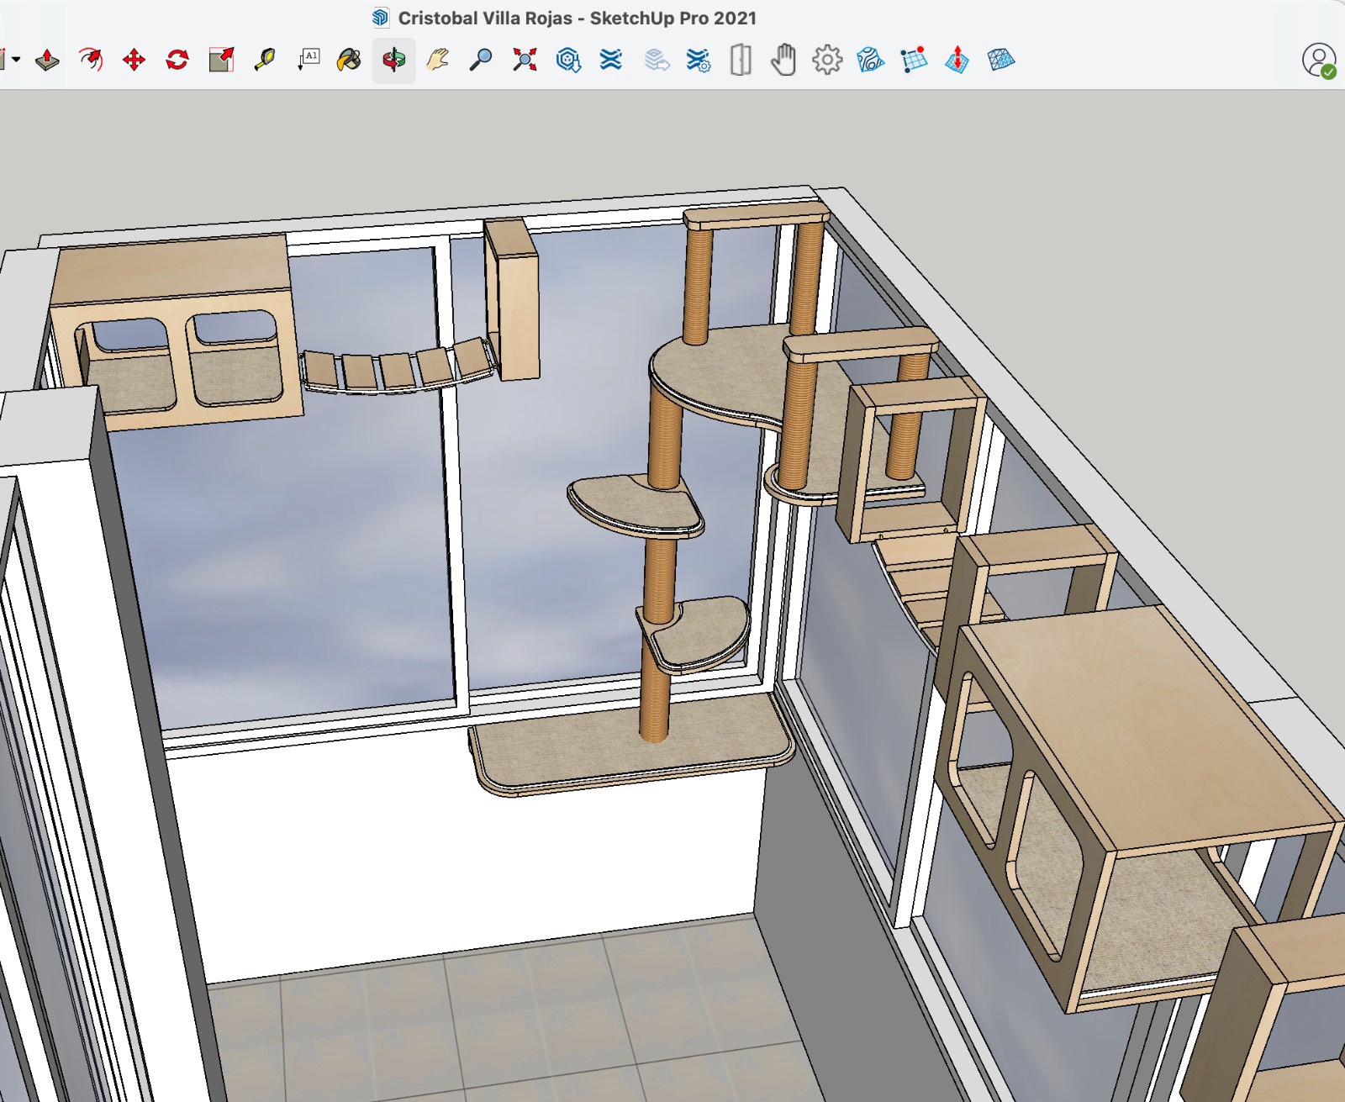Open the Extension Warehouse icon
1345x1102 pixels.
(611, 60)
